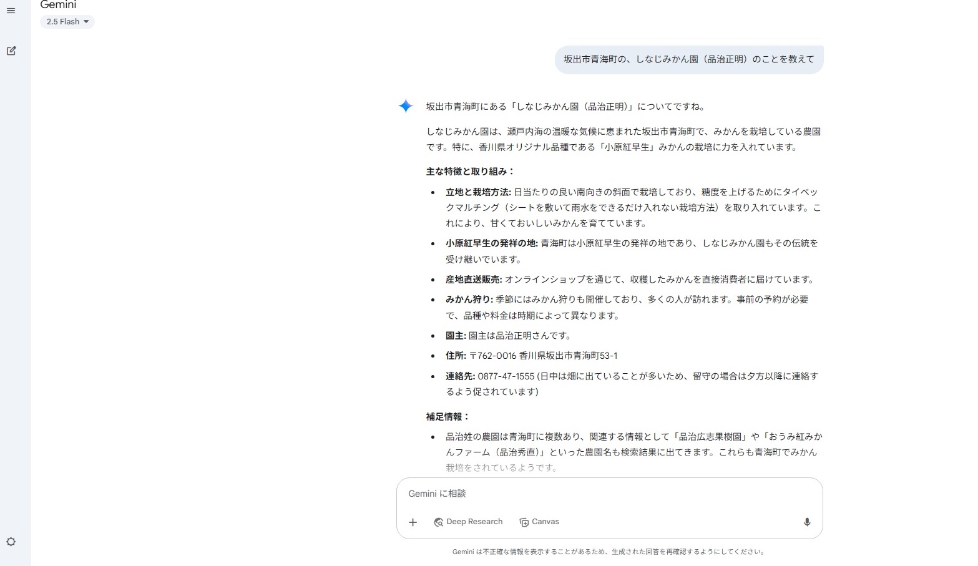Focus the 'Gemini に相談' input field
Screen dimensions: 978x566
(x=609, y=494)
